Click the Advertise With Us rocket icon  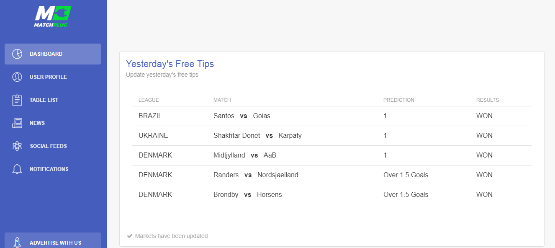17,243
